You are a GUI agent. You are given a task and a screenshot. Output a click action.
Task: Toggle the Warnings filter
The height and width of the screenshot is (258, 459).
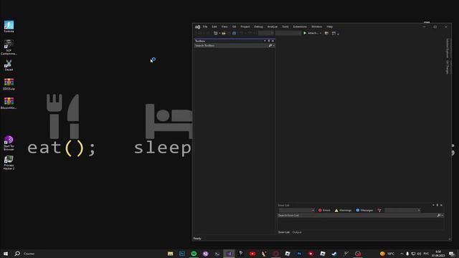click(x=343, y=210)
